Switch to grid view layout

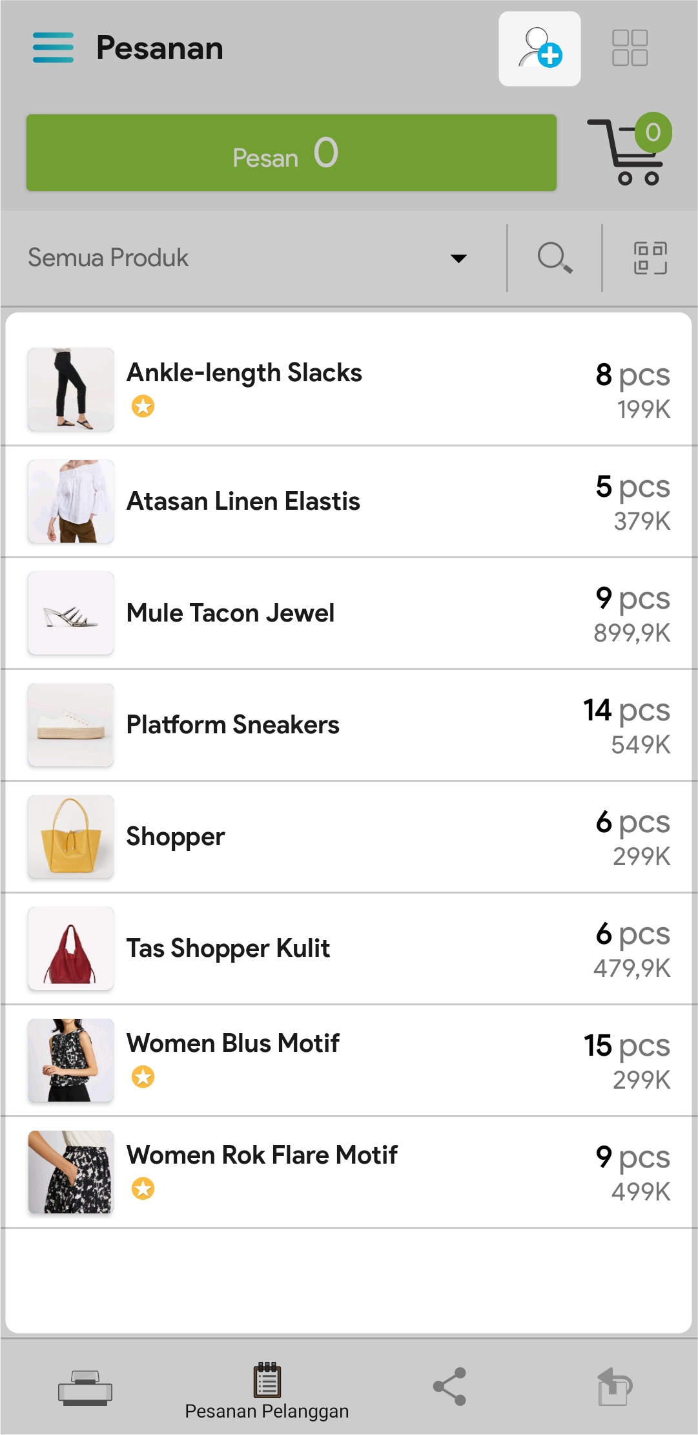(630, 48)
